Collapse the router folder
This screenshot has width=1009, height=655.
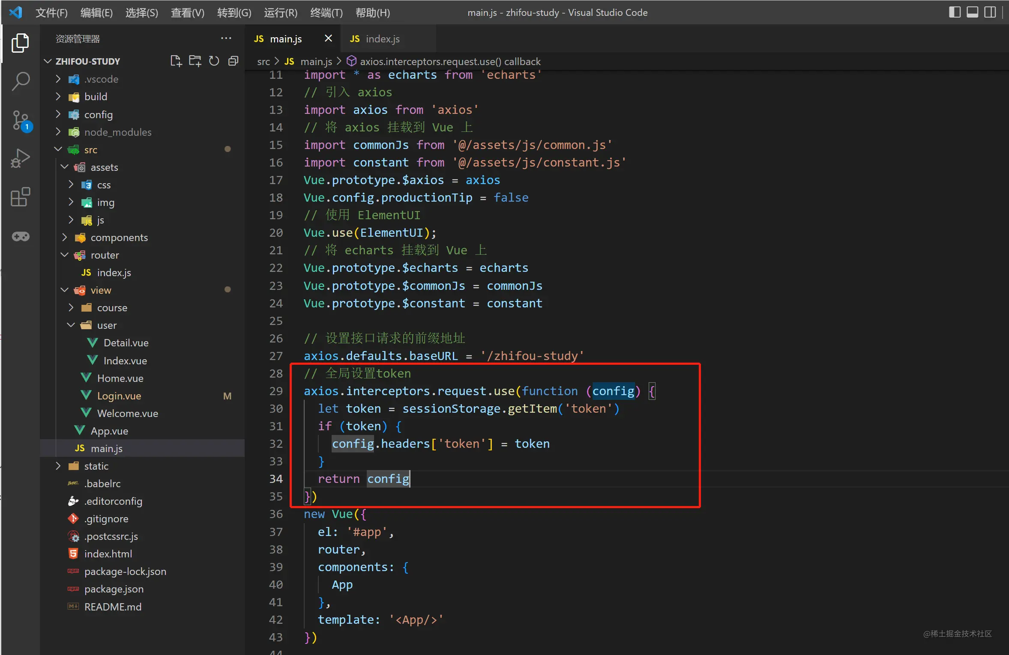point(105,255)
